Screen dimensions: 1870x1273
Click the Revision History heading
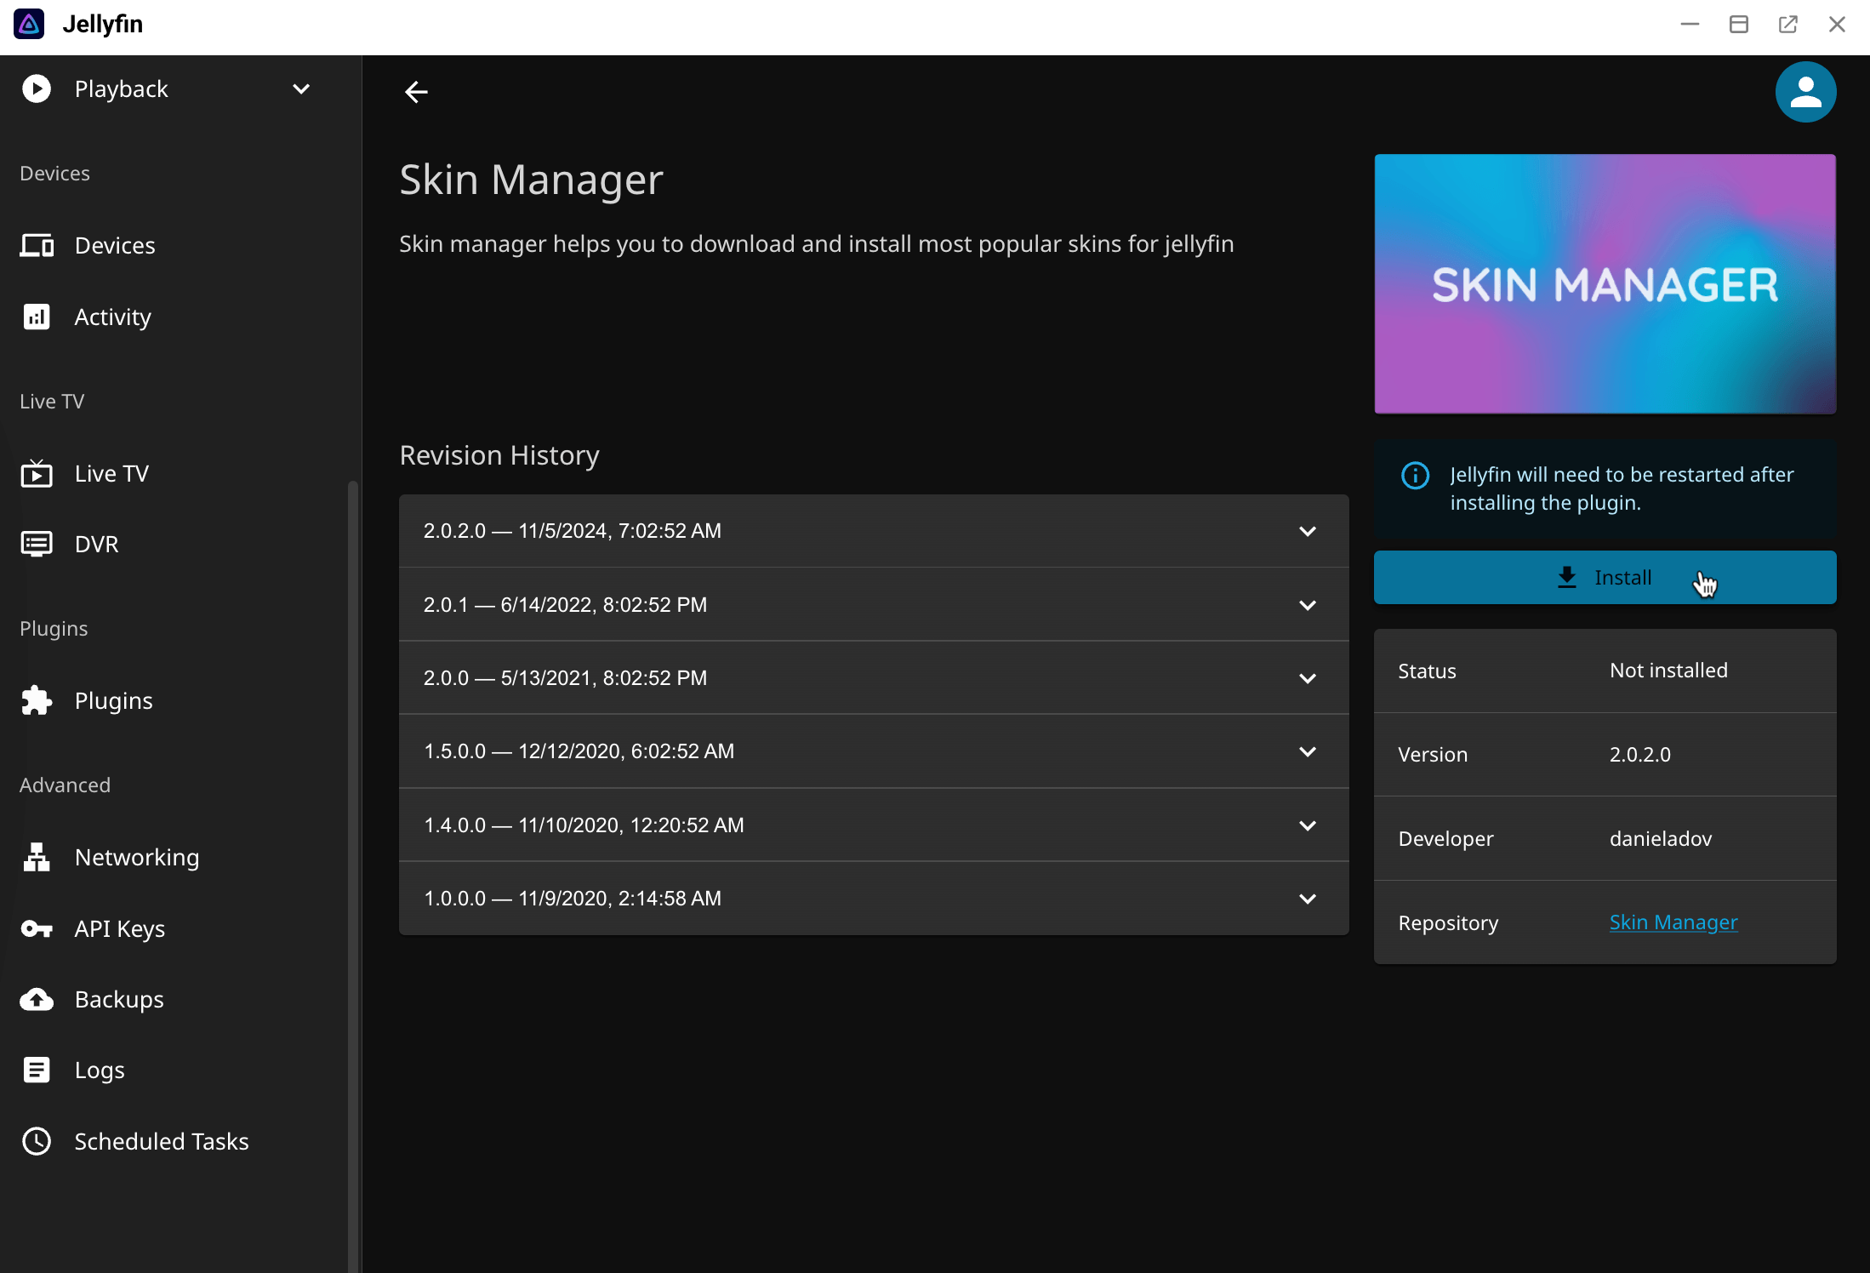click(x=499, y=455)
